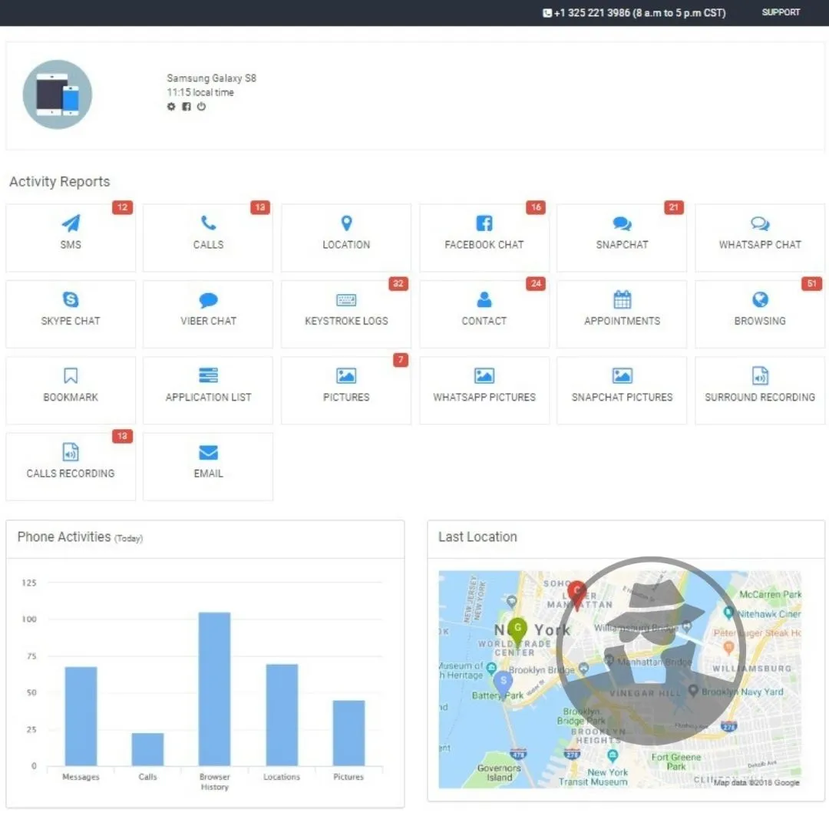Viewport: 829px width, 829px height.
Task: Click the Browser History bar in chart
Action: [x=214, y=689]
